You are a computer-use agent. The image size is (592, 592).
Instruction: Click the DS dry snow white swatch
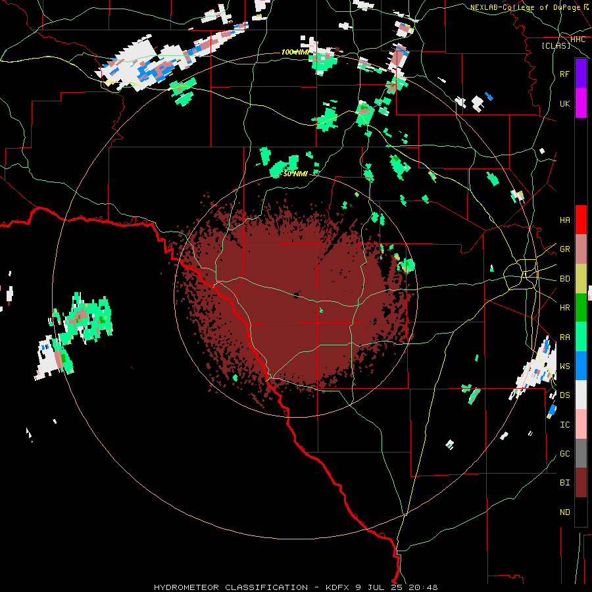tap(581, 395)
